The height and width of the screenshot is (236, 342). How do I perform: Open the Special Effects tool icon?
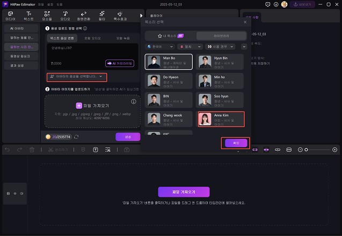click(120, 16)
